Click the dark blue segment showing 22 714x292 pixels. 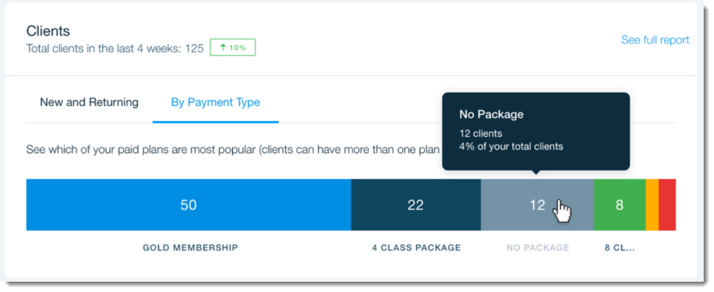point(416,205)
